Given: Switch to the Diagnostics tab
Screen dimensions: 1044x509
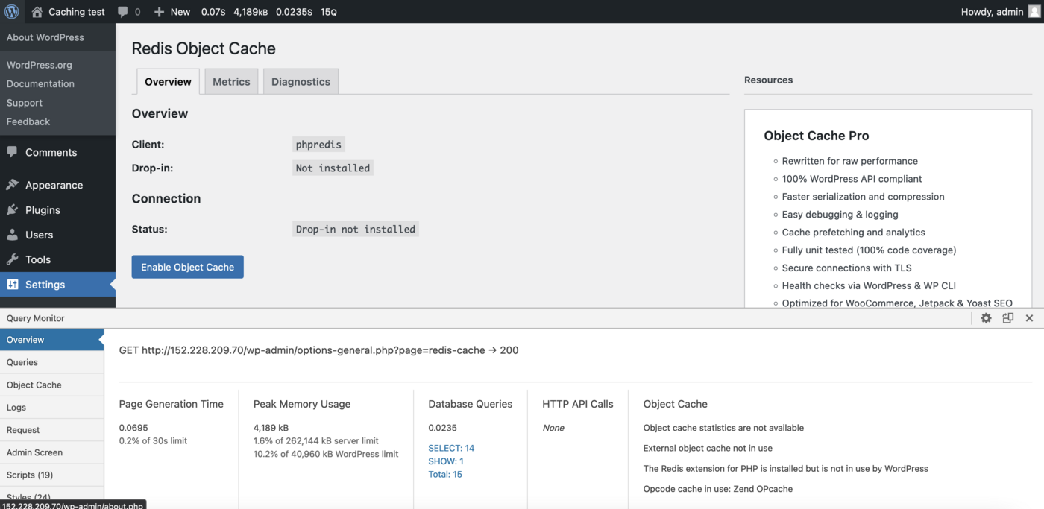Looking at the screenshot, I should coord(301,81).
